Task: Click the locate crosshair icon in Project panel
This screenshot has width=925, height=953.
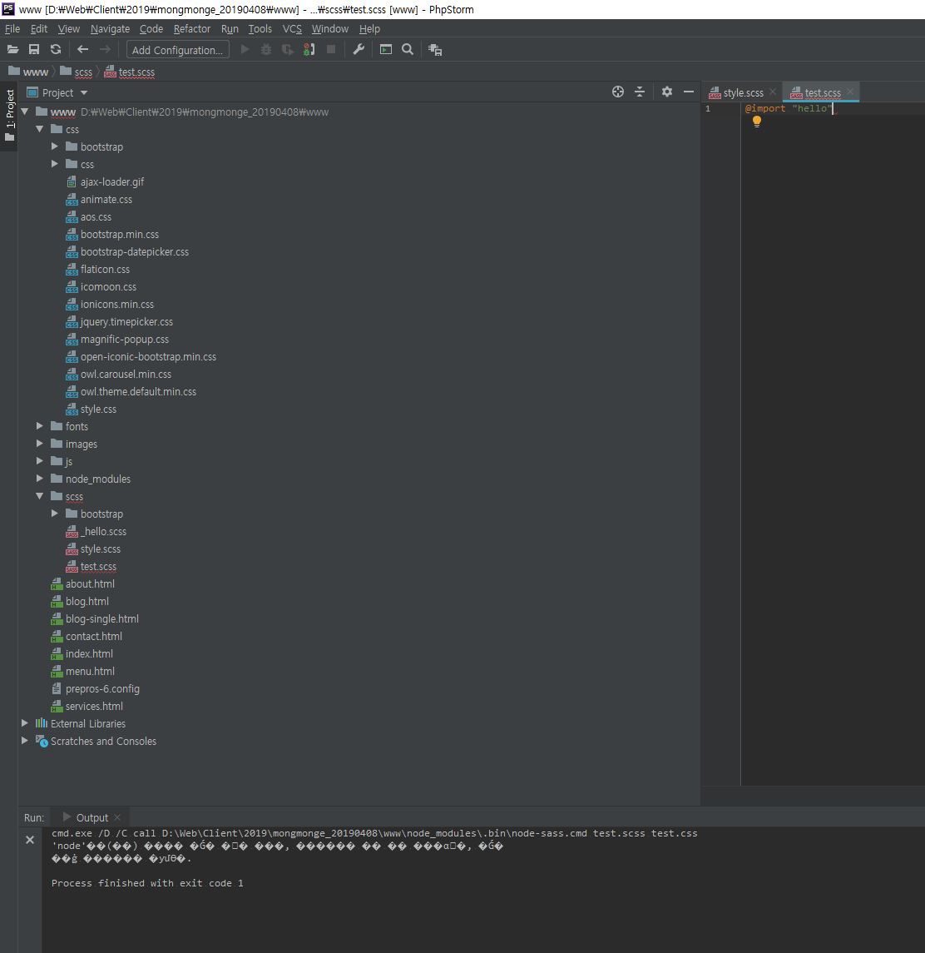Action: coord(618,92)
